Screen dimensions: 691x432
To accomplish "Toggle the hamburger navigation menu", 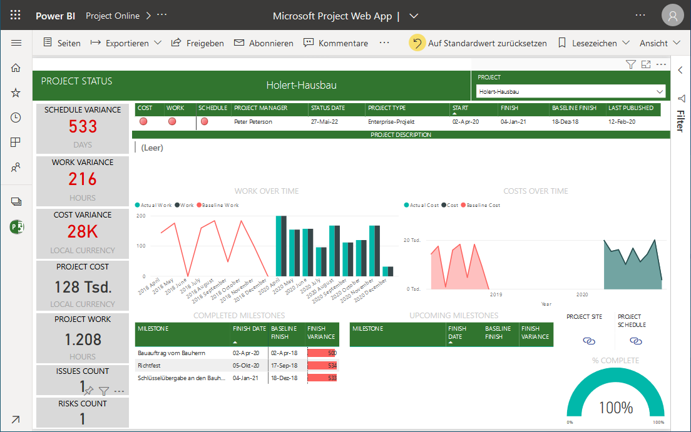I will point(16,43).
